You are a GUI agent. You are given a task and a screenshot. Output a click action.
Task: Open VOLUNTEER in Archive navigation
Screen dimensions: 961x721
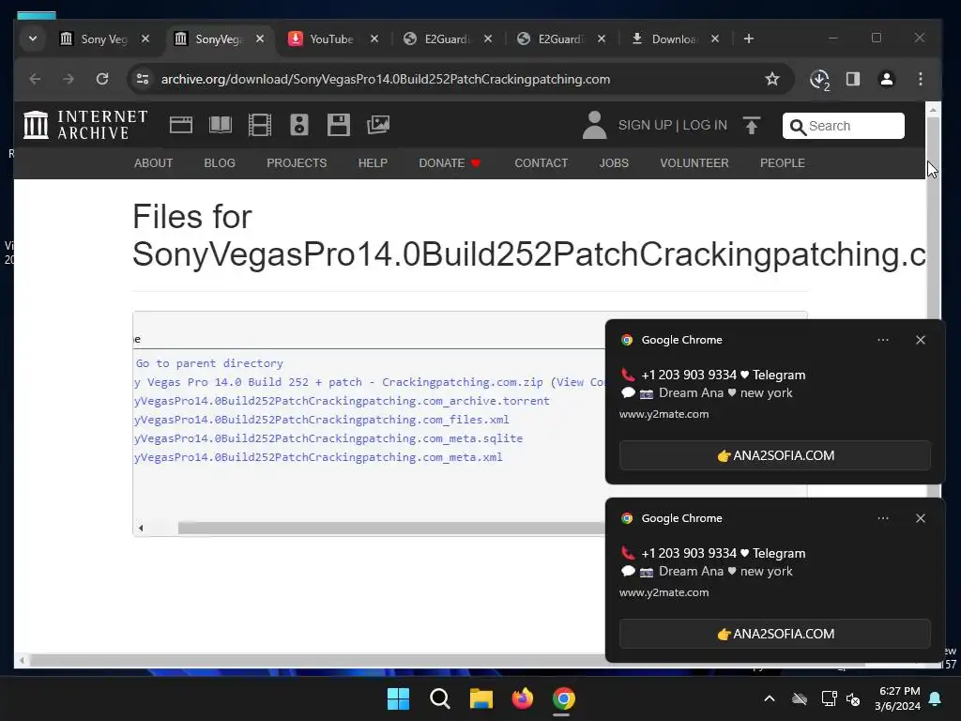point(694,163)
